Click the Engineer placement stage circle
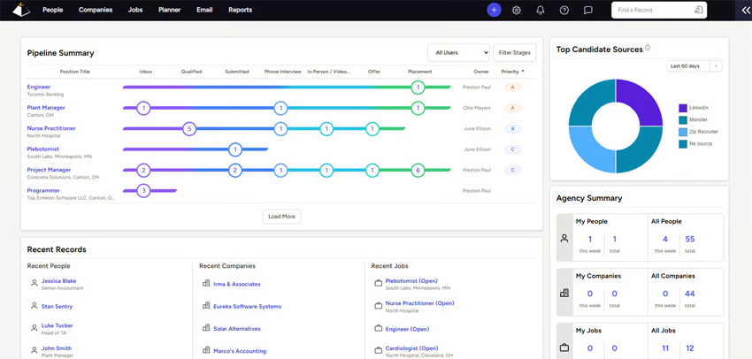752x359 pixels. [418, 88]
